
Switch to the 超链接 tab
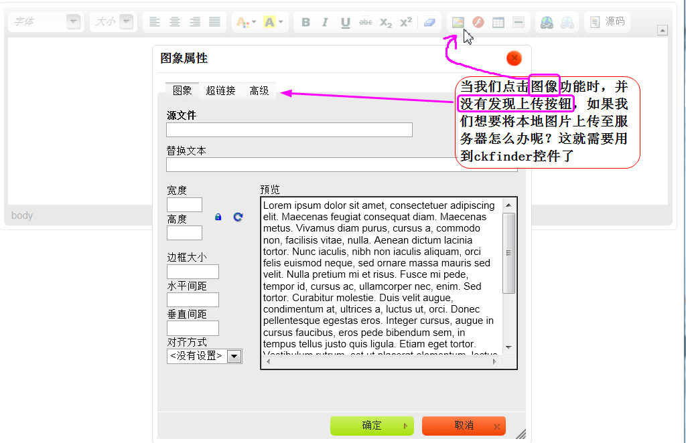220,90
